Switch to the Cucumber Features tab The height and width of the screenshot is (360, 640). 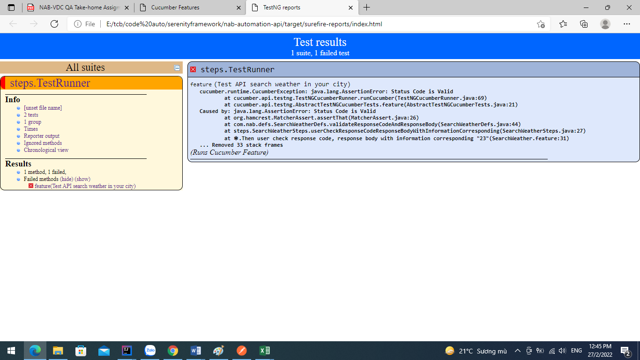click(190, 7)
